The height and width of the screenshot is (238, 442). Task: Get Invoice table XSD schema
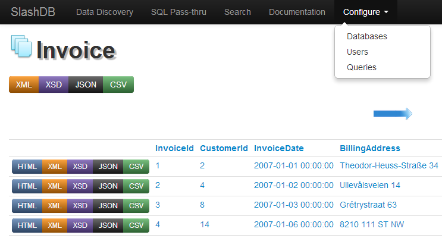(54, 84)
